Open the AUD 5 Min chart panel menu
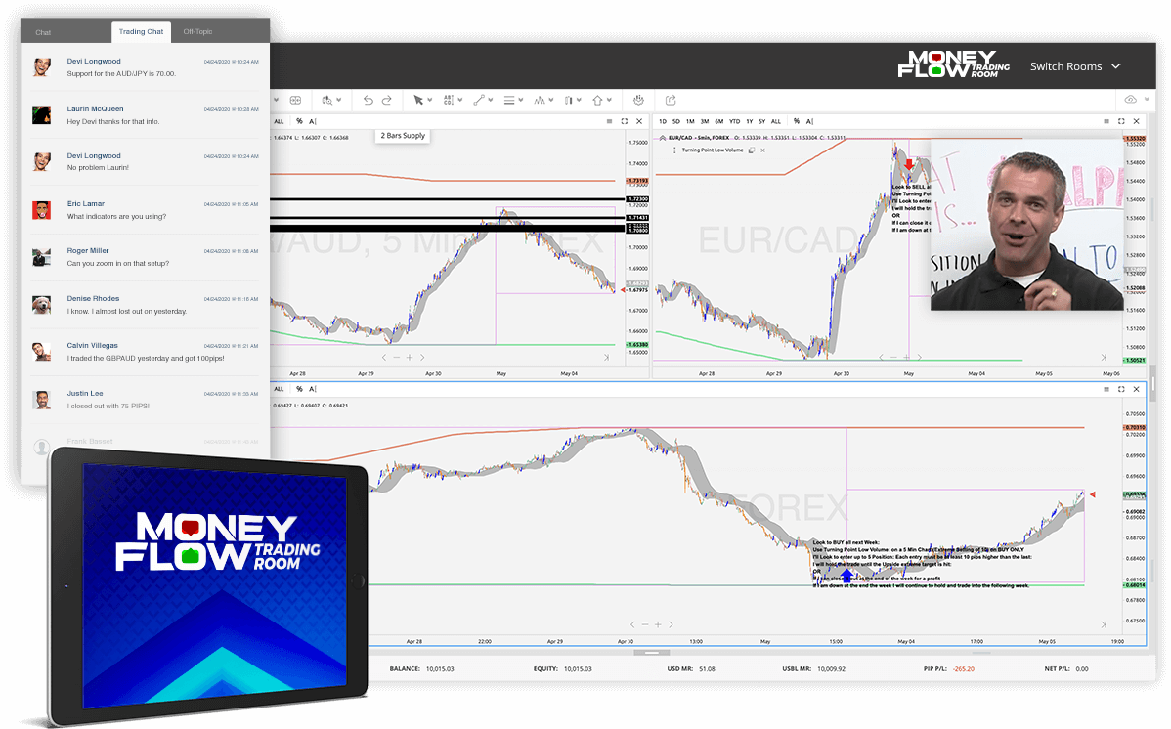 click(x=609, y=121)
